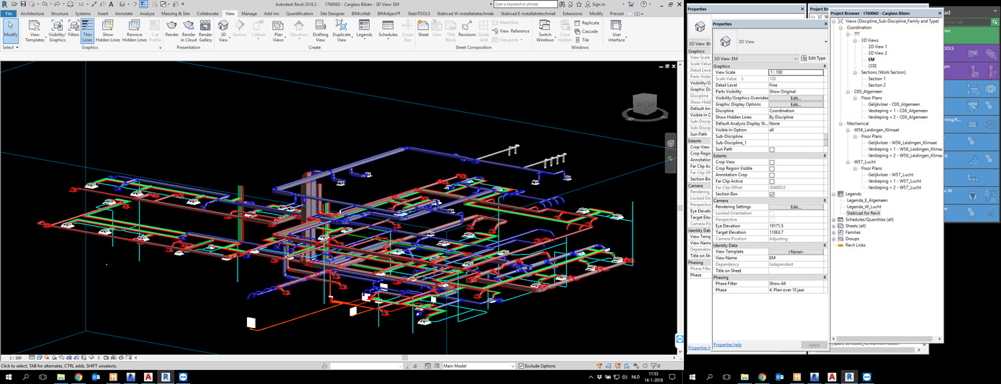The image size is (1001, 384).
Task: Expand the Select panel dropdown
Action: 9,47
